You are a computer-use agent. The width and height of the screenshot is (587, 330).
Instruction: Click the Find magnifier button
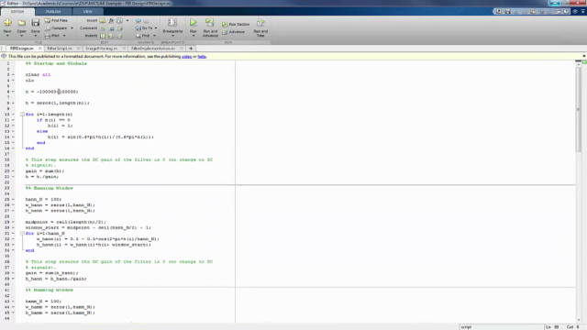coord(143,36)
